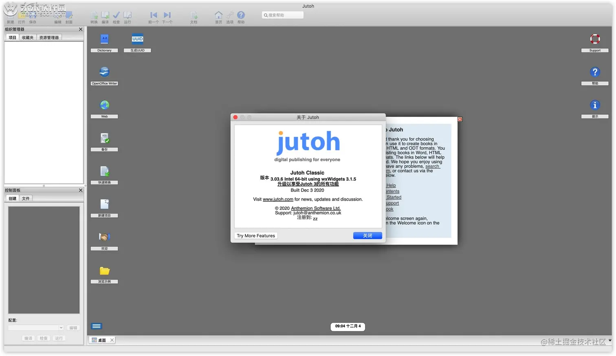Go to 下一个 (Next) in toolbar
Screen dimensions: 616x356
[x=167, y=17]
